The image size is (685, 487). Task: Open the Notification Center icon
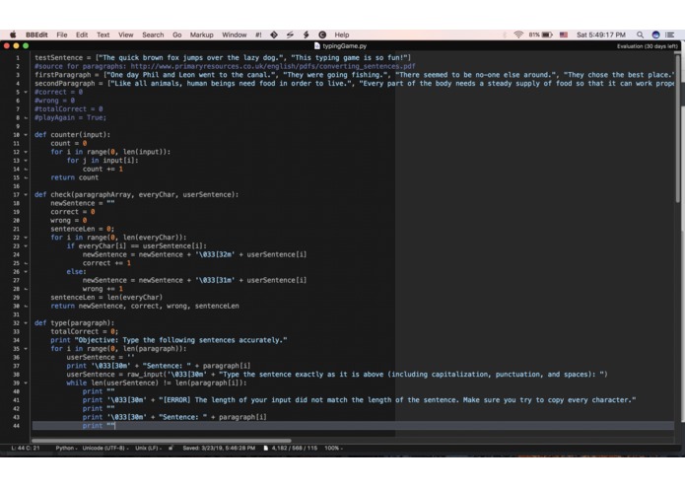click(669, 35)
